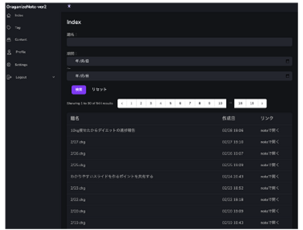Screen dimensions: 303x230
Task: Focus the start date 年/月/日 field
Action: click(x=179, y=61)
